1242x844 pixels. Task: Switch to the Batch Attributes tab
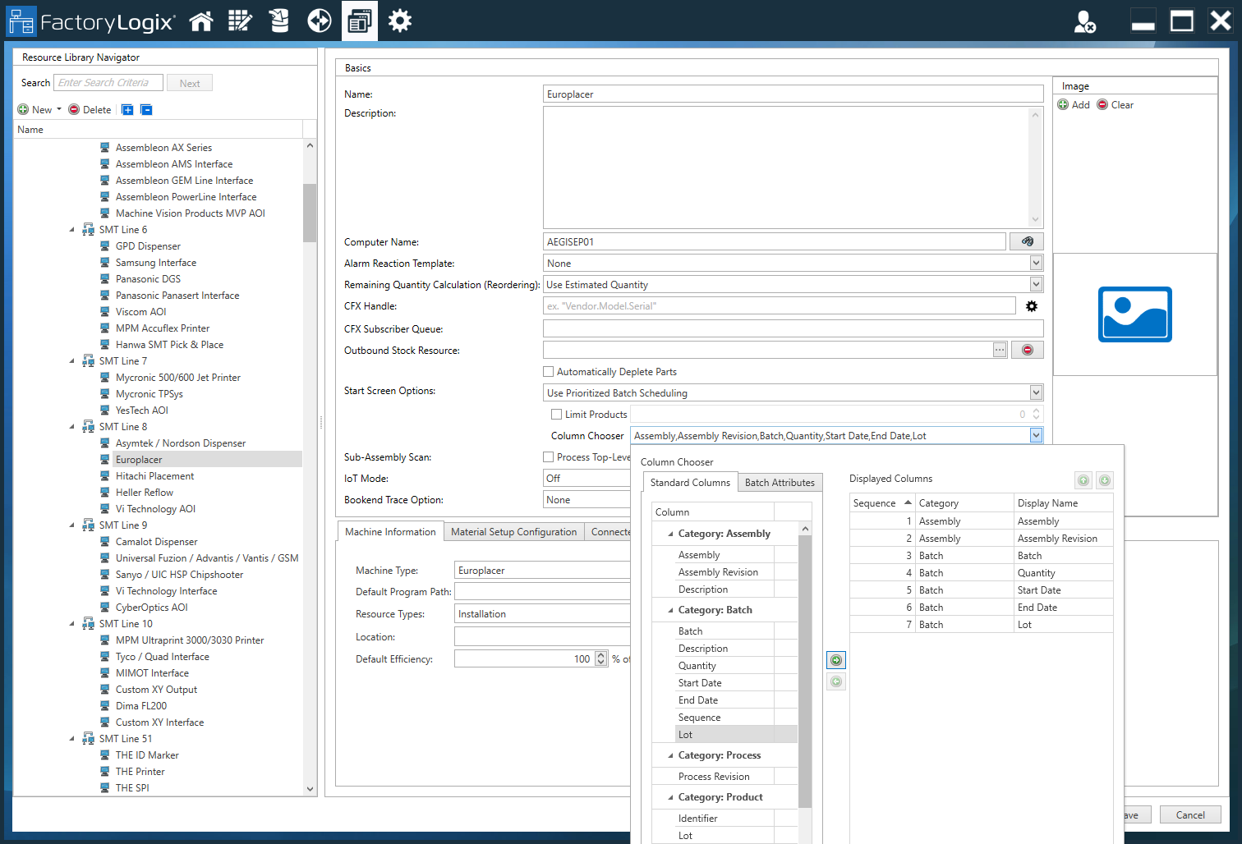780,482
